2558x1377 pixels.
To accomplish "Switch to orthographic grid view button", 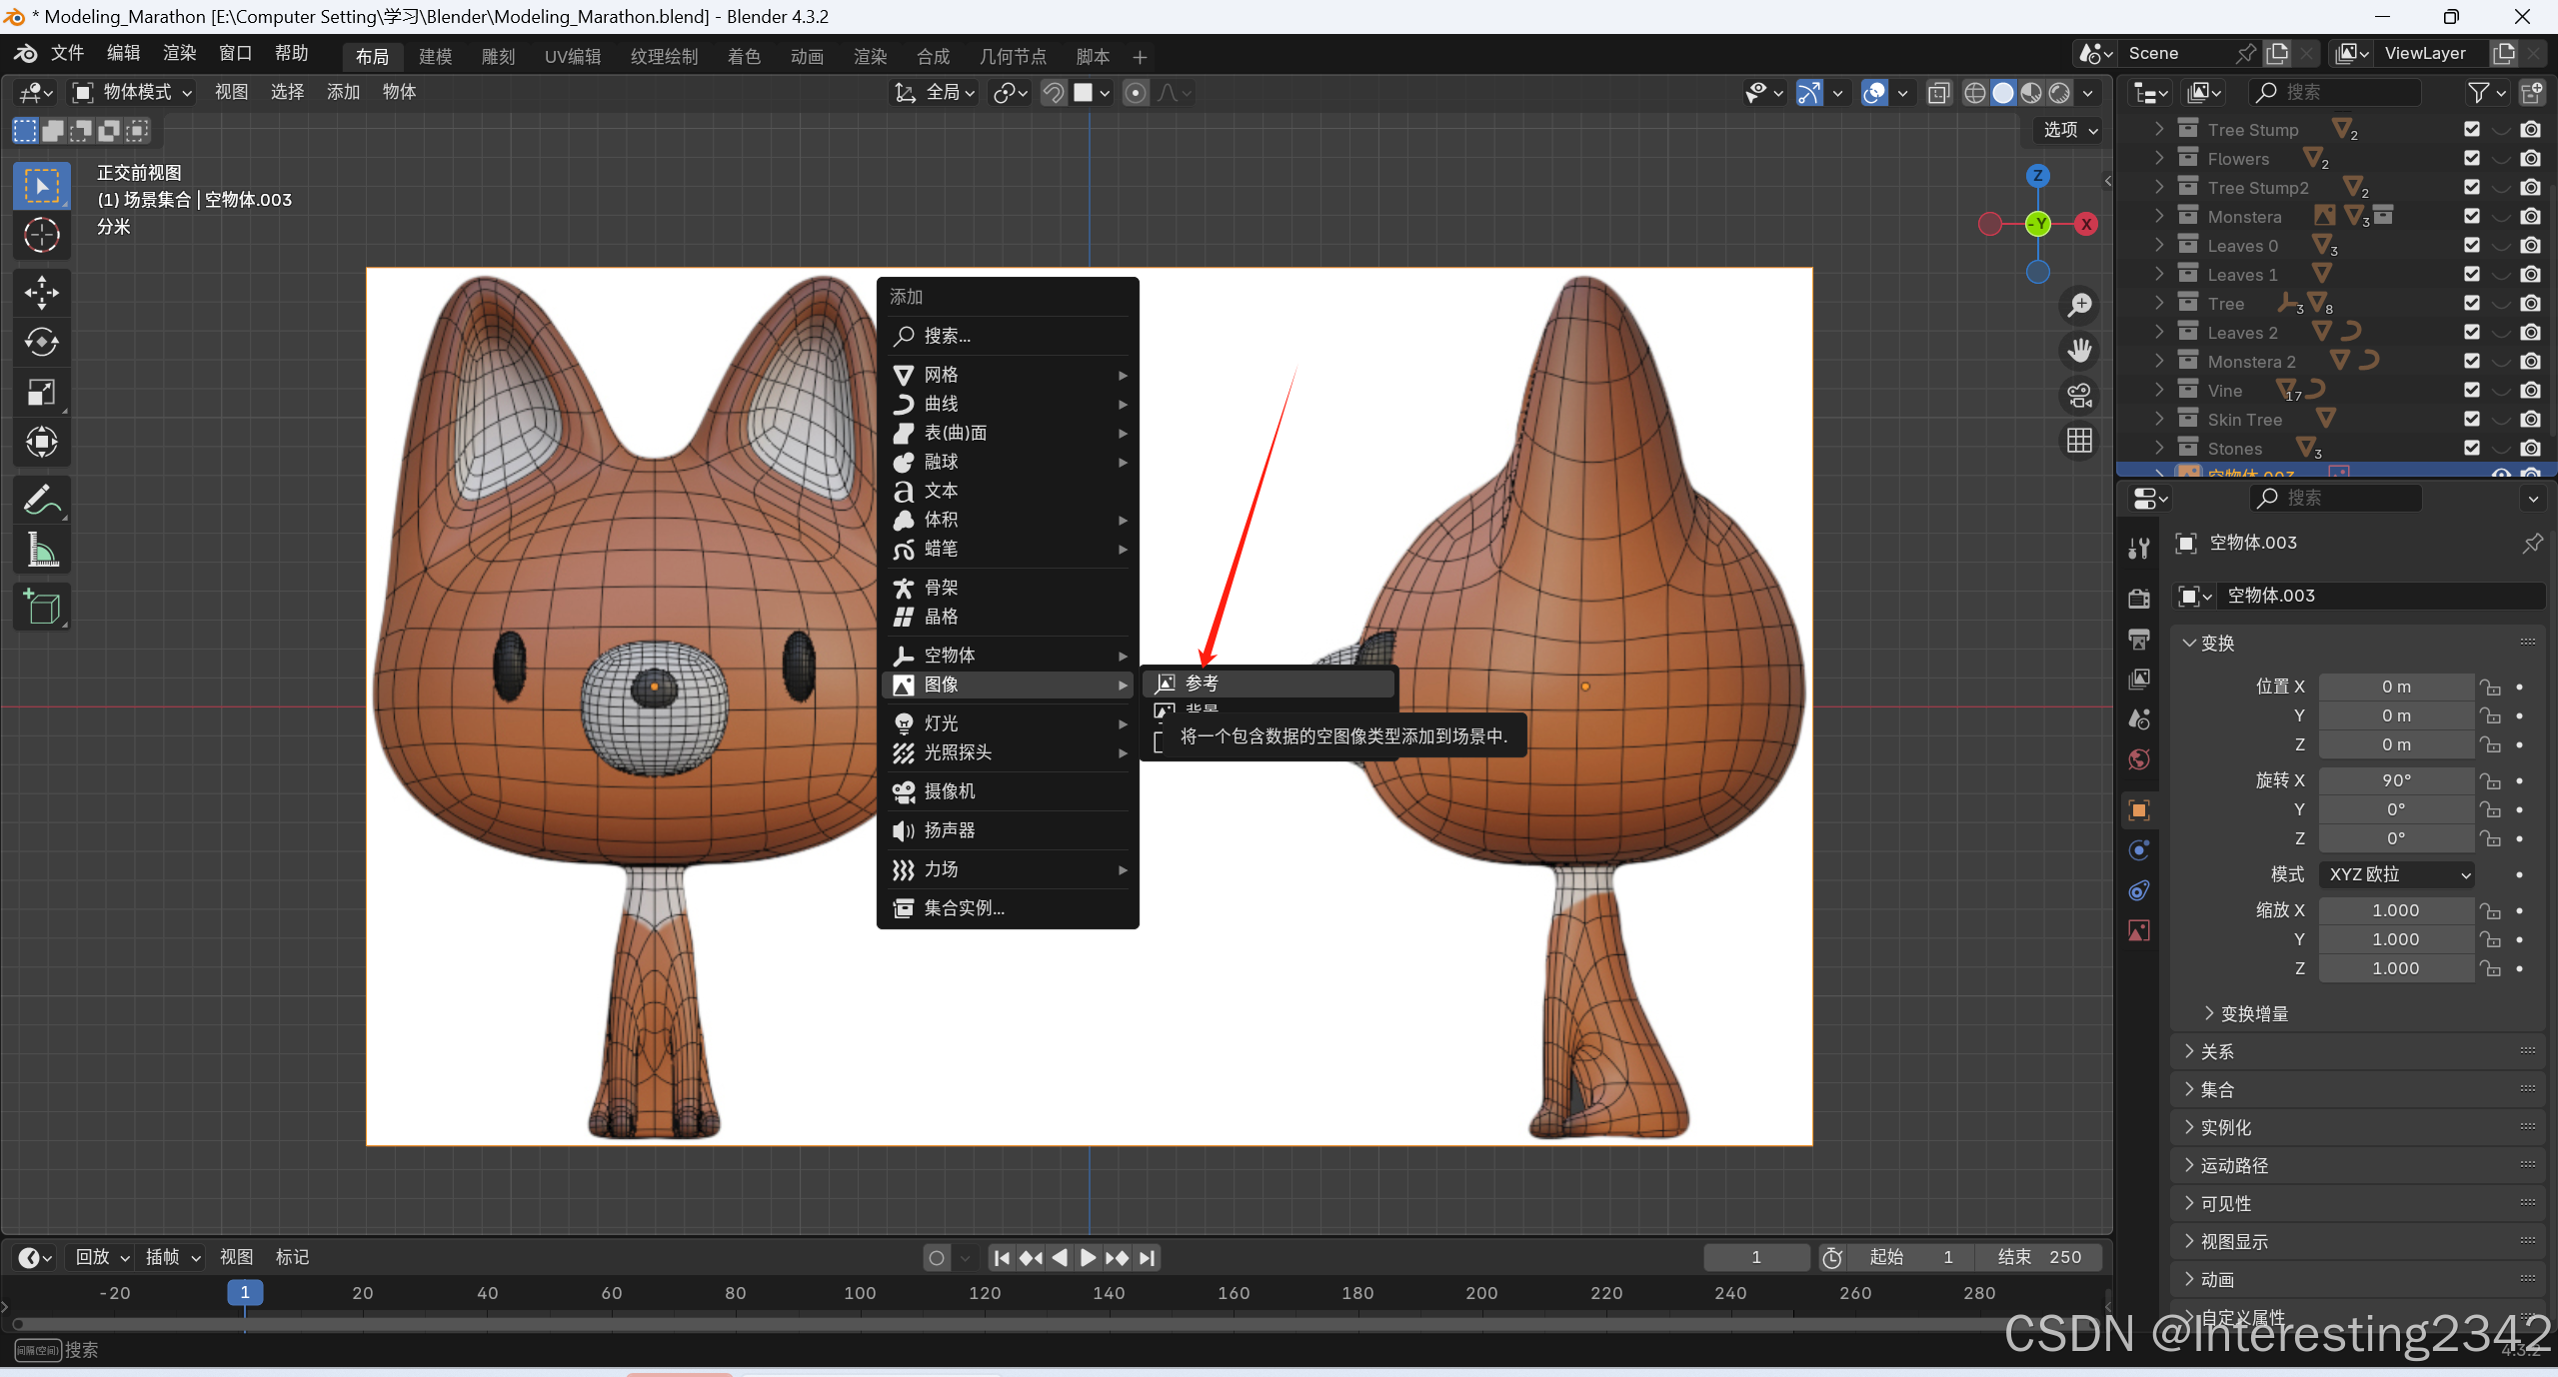I will [2080, 441].
